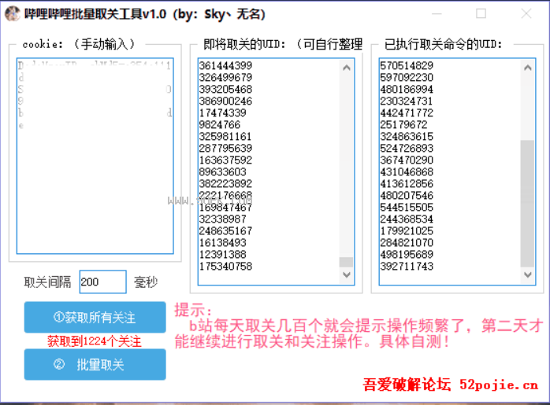Maximize the 哔哩哔哩批量取关工具 window
Viewport: 550px width, 405px height.
pyautogui.click(x=481, y=14)
